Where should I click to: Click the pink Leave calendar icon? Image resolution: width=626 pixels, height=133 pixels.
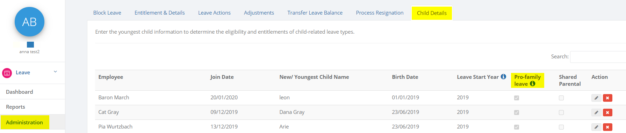point(7,73)
